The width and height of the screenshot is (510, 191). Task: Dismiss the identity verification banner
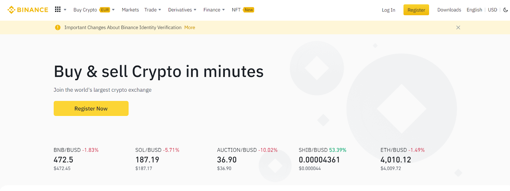coord(458,27)
